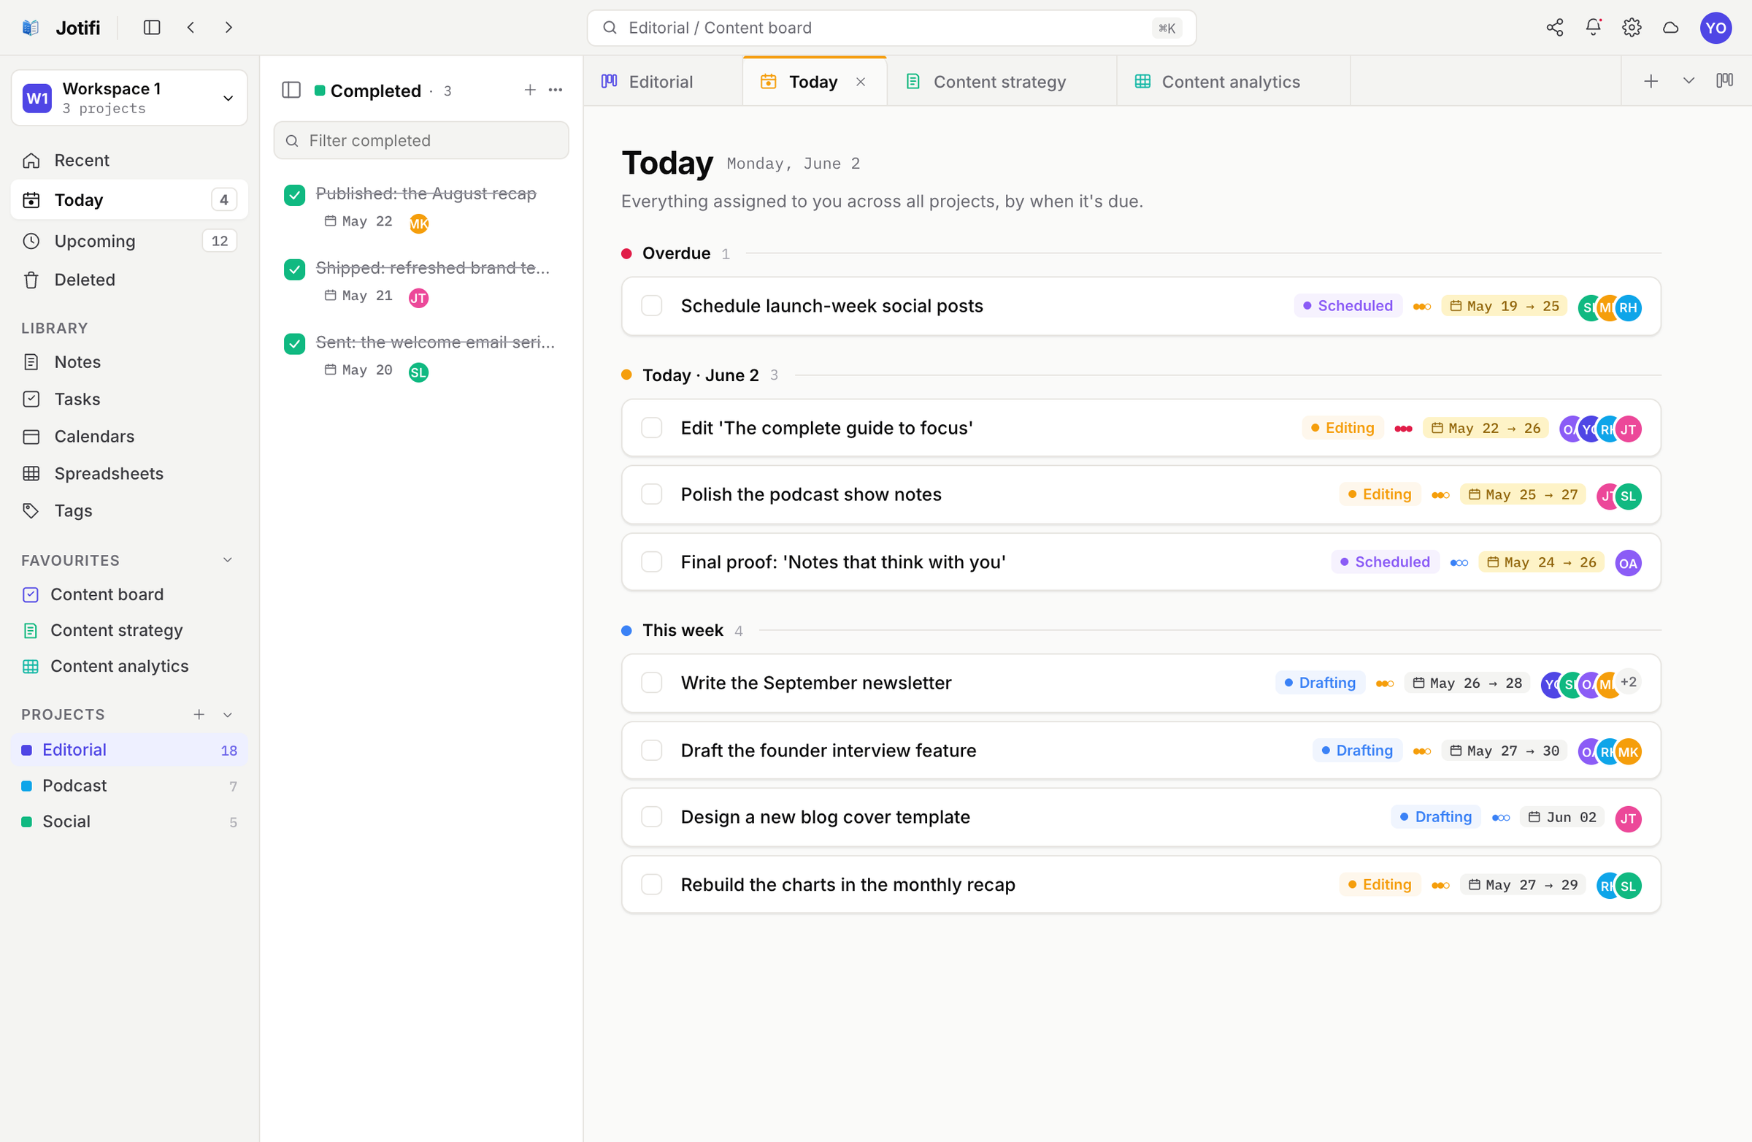1752x1142 pixels.
Task: Collapse the Completed panel via panel icon
Action: point(291,90)
